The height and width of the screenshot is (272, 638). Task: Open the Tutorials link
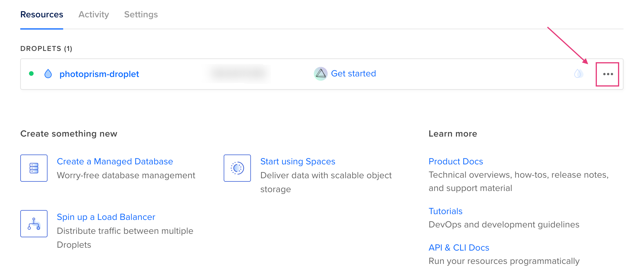[445, 211]
